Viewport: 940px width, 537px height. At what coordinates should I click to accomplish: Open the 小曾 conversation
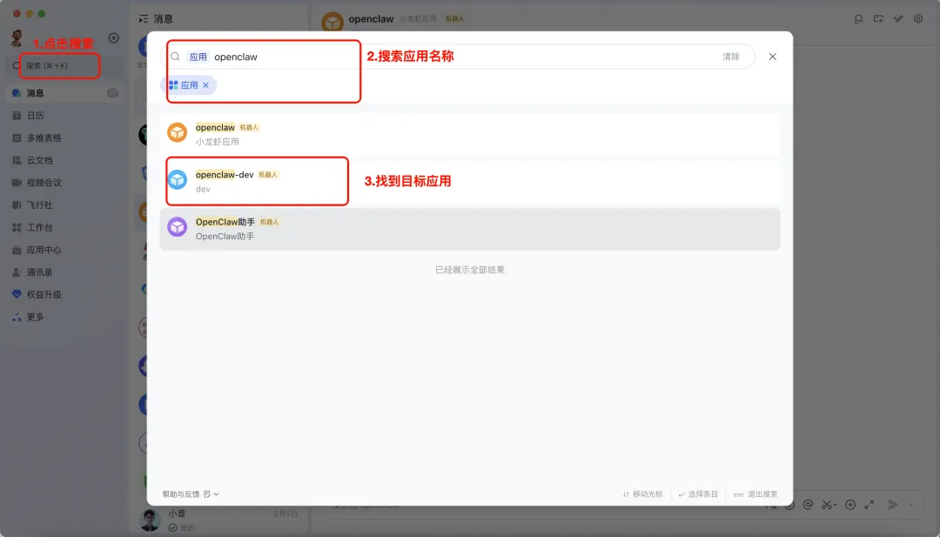[x=218, y=520]
